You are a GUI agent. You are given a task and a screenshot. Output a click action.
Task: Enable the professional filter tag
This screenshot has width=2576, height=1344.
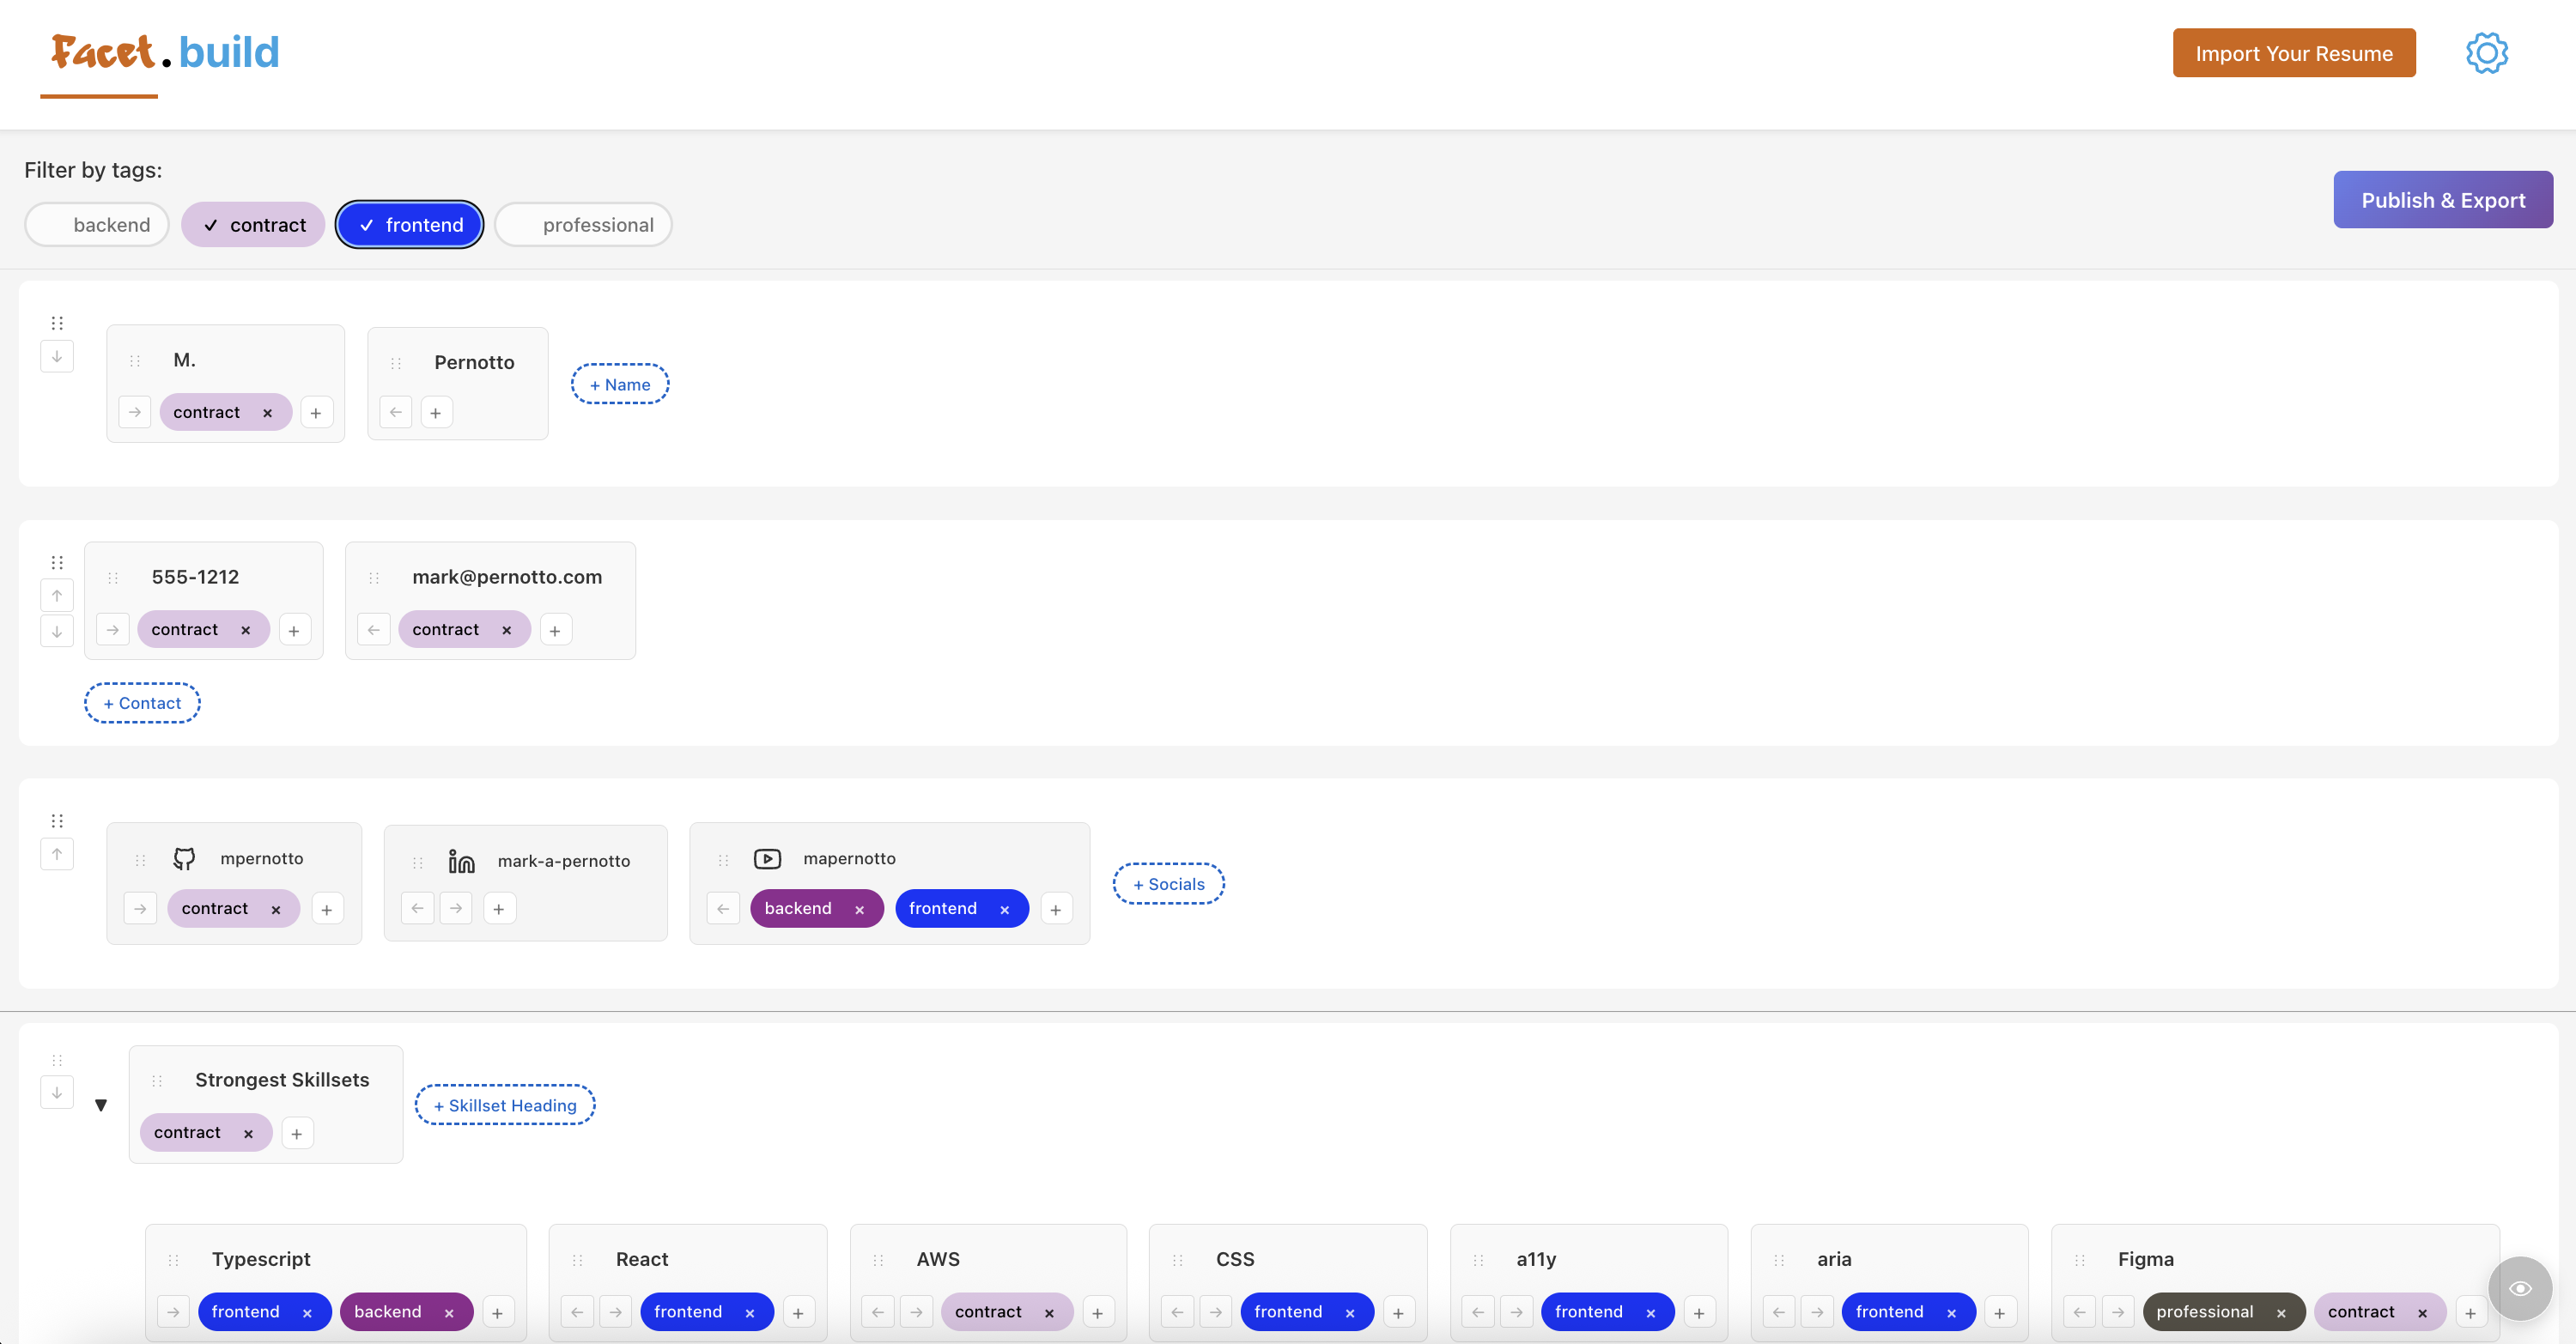coord(583,225)
